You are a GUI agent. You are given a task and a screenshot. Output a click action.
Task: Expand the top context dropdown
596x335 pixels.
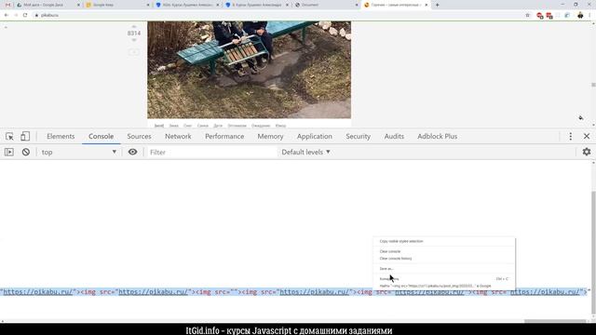(x=79, y=152)
